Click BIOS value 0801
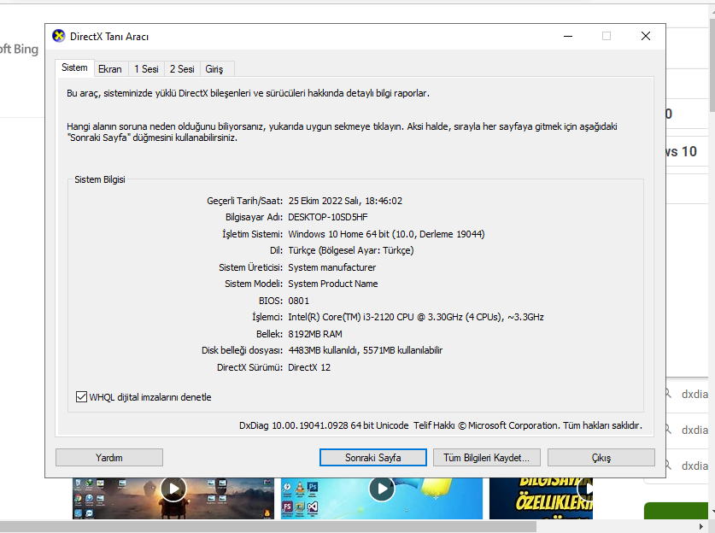Image resolution: width=715 pixels, height=533 pixels. coord(299,301)
